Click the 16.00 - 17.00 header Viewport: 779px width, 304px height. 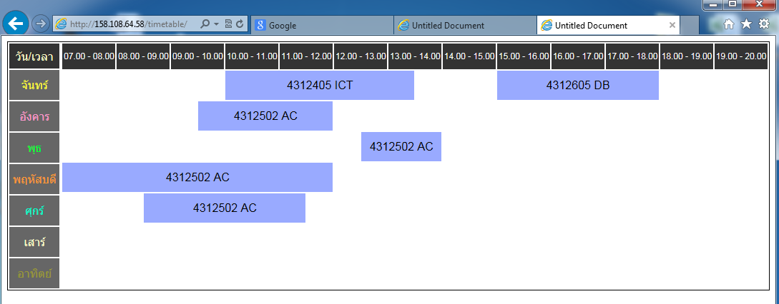tap(578, 56)
